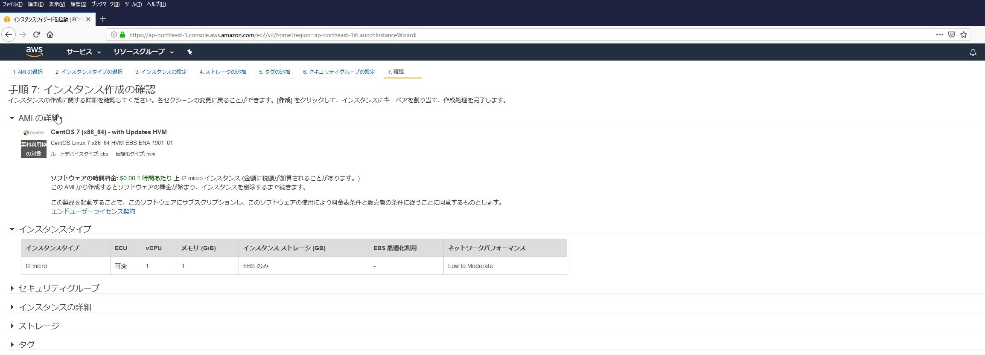The image size is (985, 355).
Task: Click the ネットワークパフォーマンス column header
Action: point(505,248)
